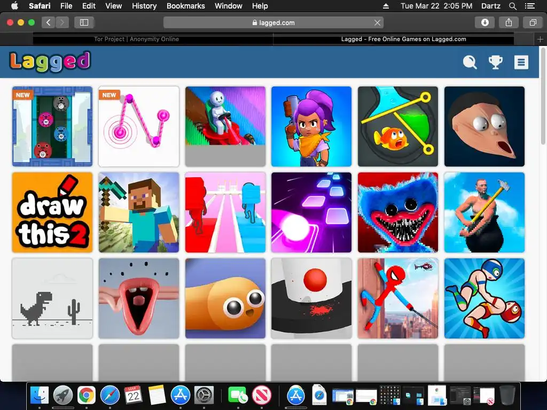Image resolution: width=547 pixels, height=410 pixels.
Task: Open the Safari app menu
Action: (40, 6)
